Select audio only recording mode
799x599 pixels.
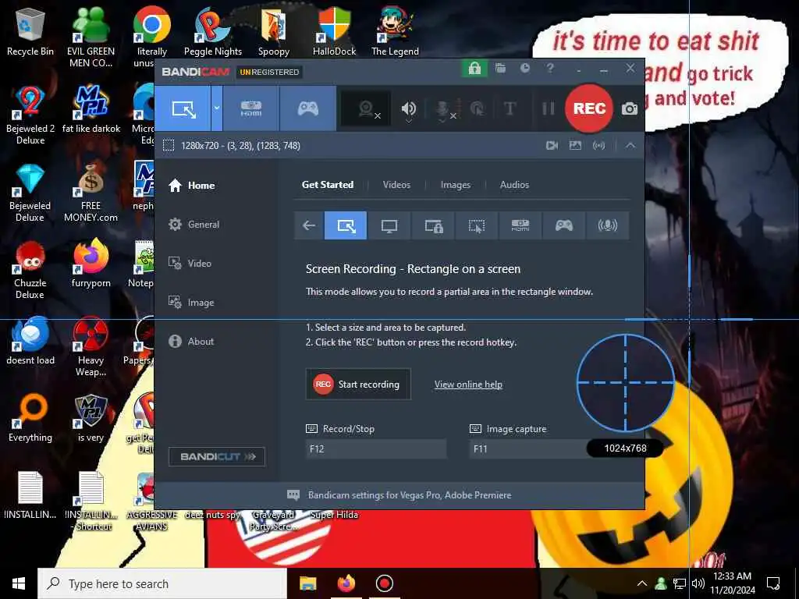pyautogui.click(x=607, y=225)
